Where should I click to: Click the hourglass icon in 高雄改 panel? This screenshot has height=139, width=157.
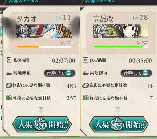pyautogui.click(x=85, y=60)
